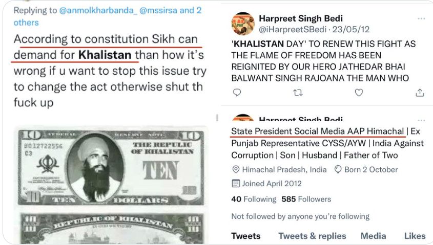The height and width of the screenshot is (245, 433).
Task: Click the balloon icon beside Born 2 October
Action: [x=338, y=169]
